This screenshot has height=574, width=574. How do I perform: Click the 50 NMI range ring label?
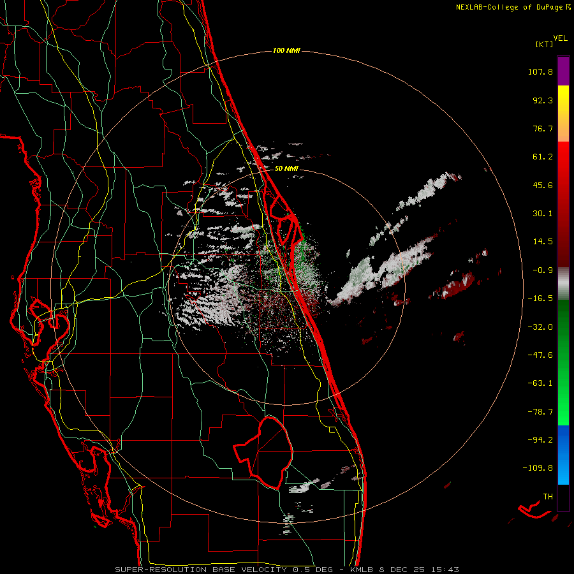286,169
